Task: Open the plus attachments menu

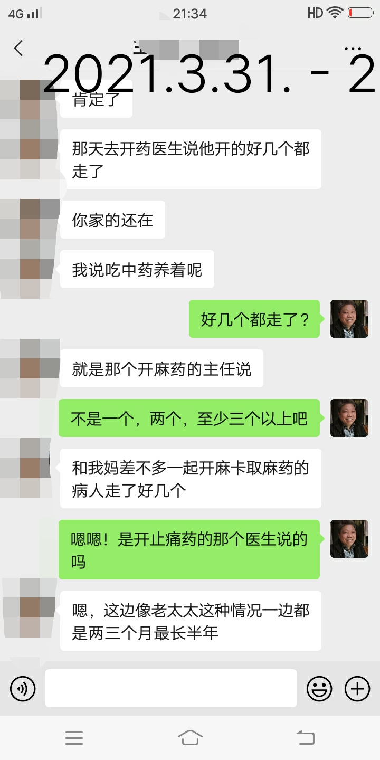Action: click(x=357, y=689)
